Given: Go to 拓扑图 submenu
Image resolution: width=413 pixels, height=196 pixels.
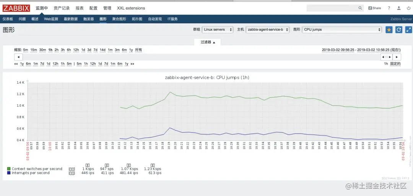Looking at the screenshot, I should point(137,19).
